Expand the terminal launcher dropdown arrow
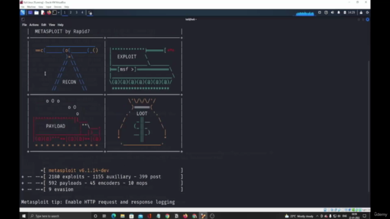This screenshot has width=390, height=219. 58,12
